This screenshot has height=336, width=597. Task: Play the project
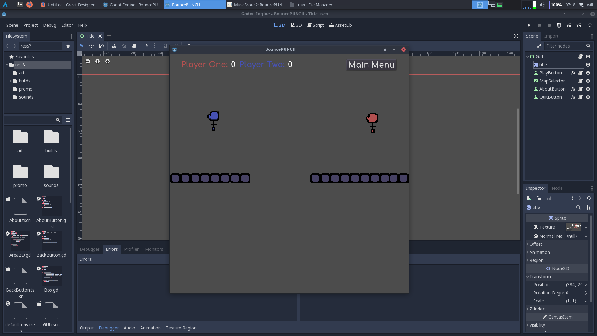pyautogui.click(x=529, y=25)
